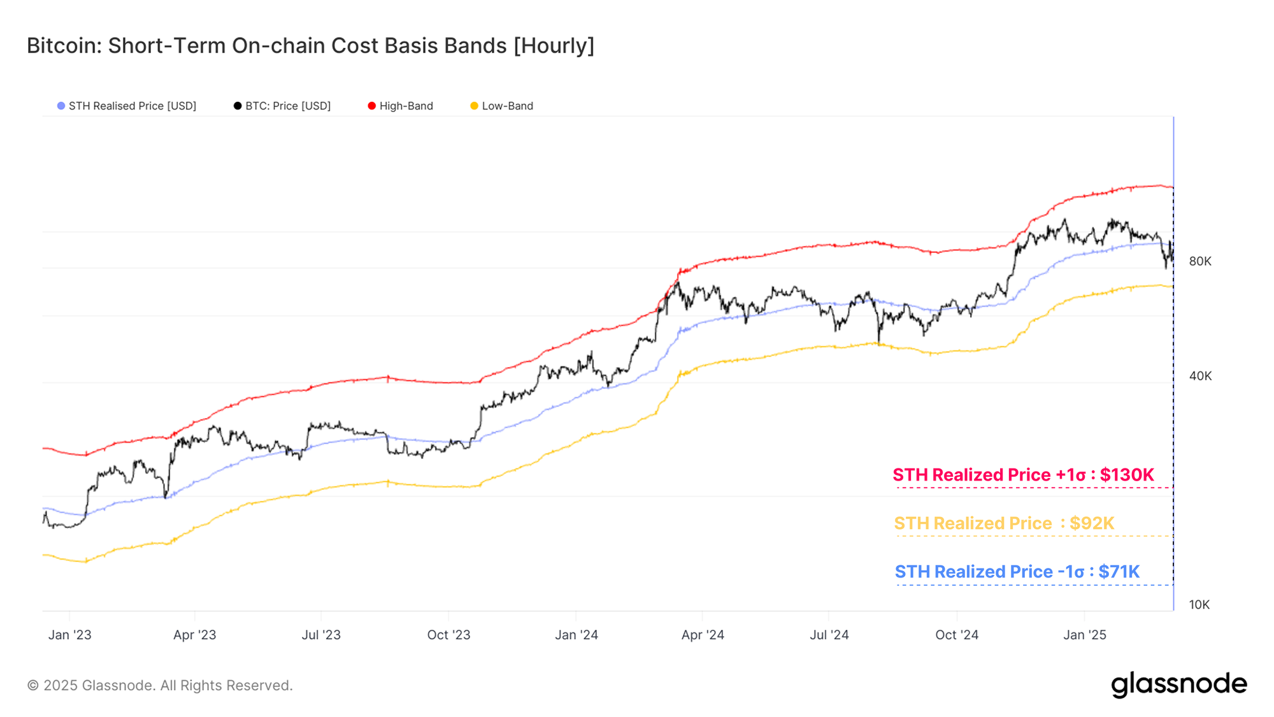Click the yellow Low-Band legend dot
Viewport: 1274px width, 717px height.
pyautogui.click(x=474, y=106)
